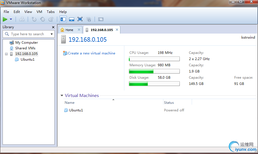258x154 pixels.
Task: Click the 1.9 GB memory capacity value
Action: pyautogui.click(x=194, y=71)
